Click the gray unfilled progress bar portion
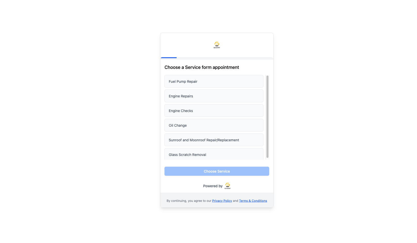Image resolution: width=417 pixels, height=243 pixels. click(x=225, y=58)
